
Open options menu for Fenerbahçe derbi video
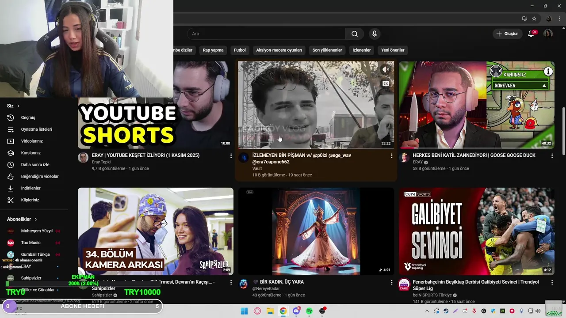click(552, 282)
